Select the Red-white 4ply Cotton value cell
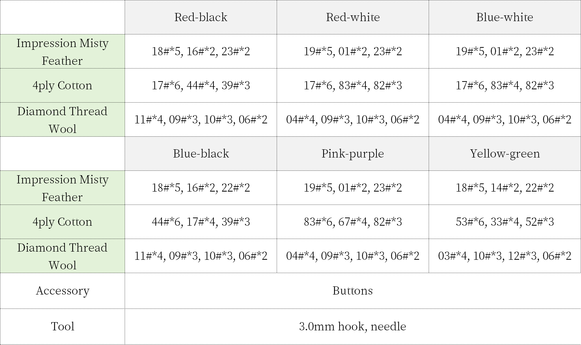The width and height of the screenshot is (581, 345). click(352, 86)
